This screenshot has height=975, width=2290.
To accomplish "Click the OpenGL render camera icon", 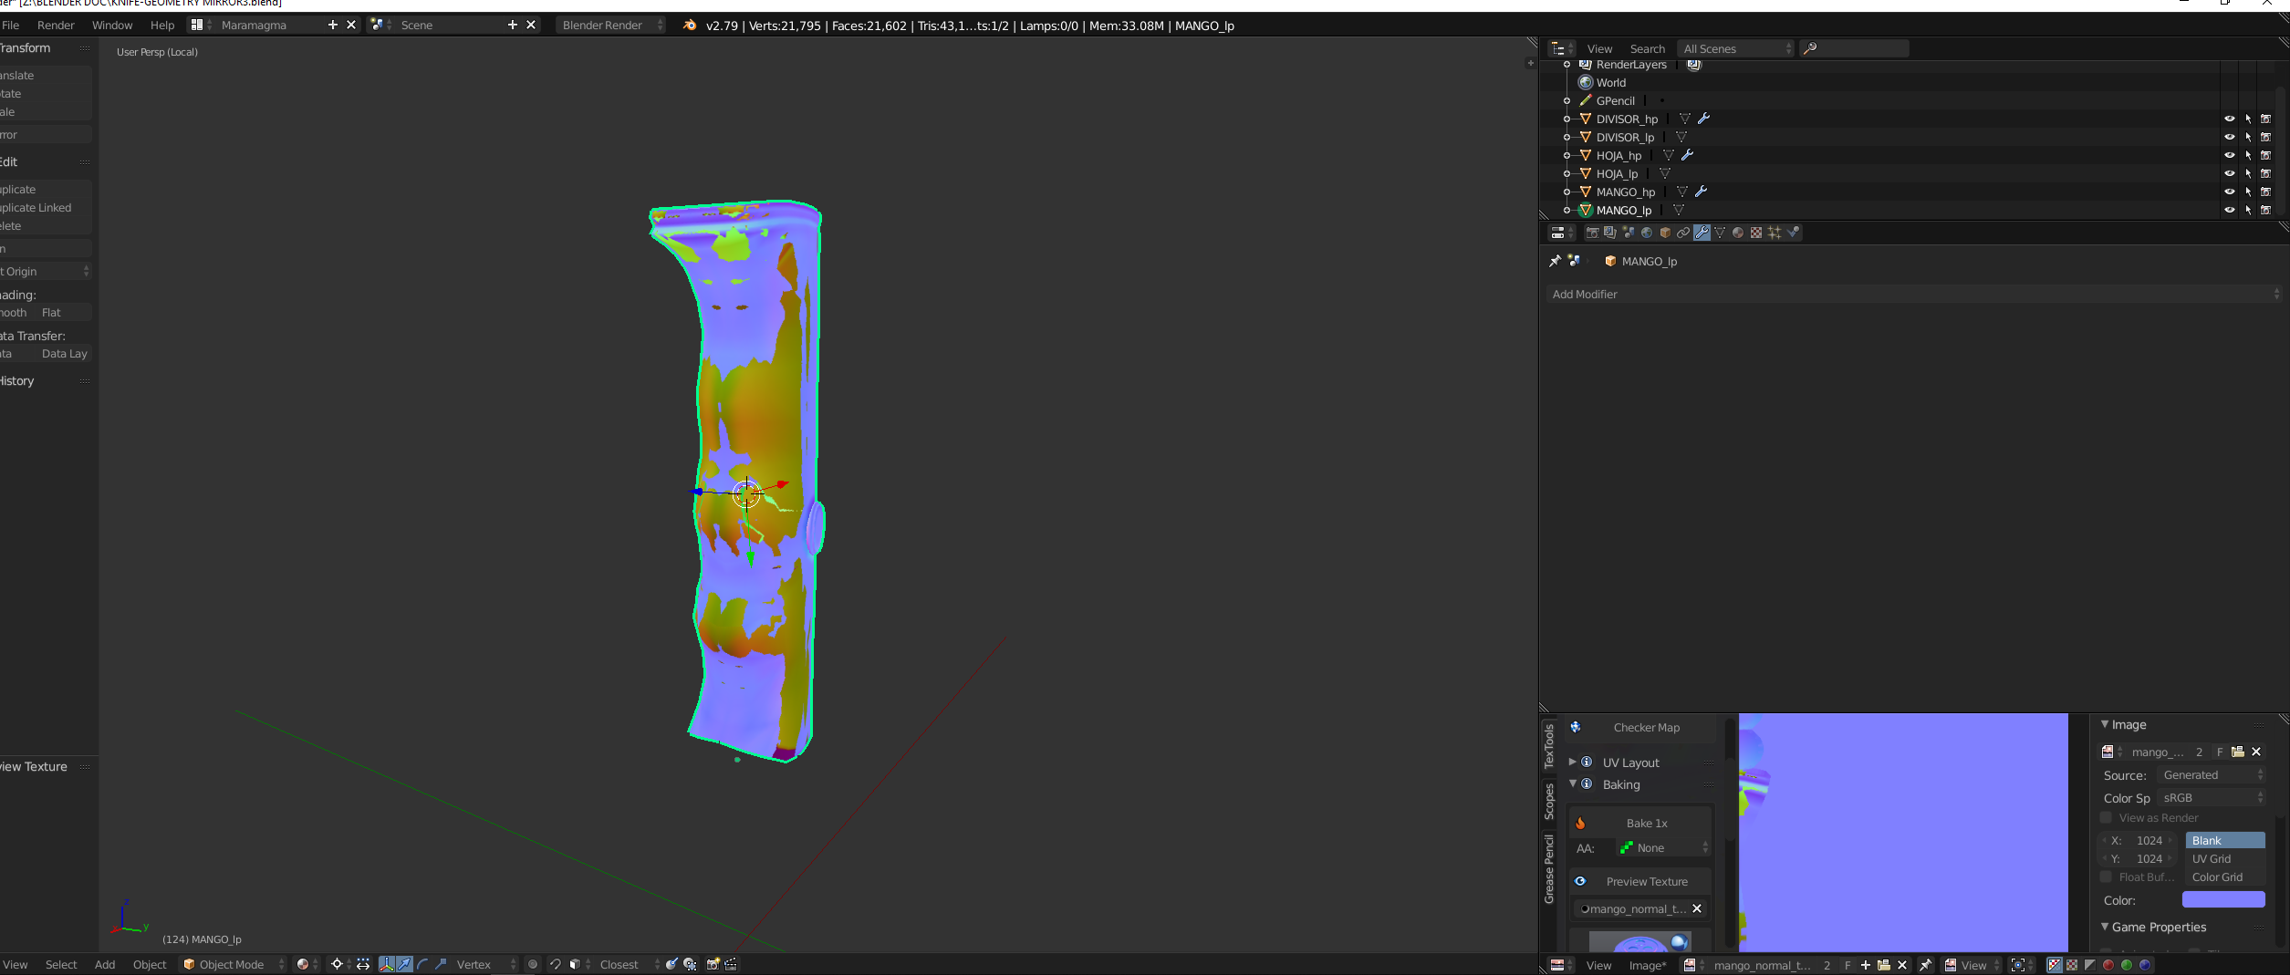I will coord(713,965).
